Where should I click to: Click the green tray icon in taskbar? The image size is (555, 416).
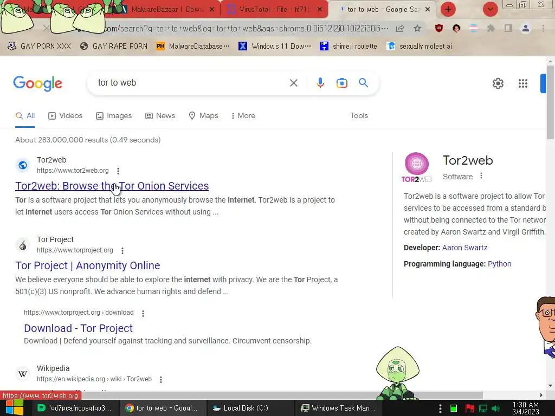coord(454,408)
